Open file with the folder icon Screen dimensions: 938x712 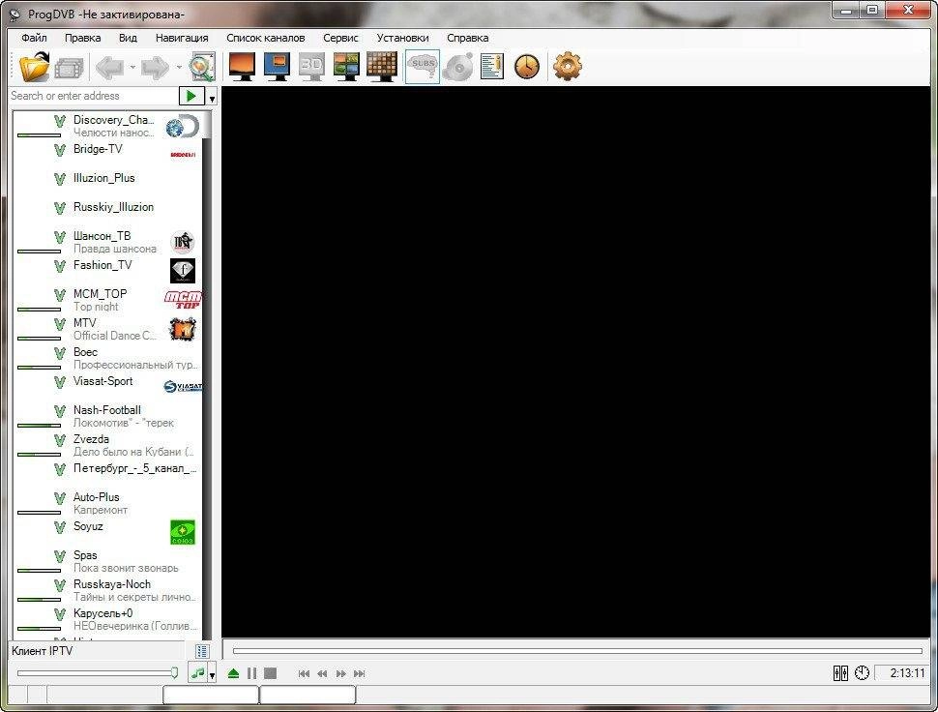(34, 67)
